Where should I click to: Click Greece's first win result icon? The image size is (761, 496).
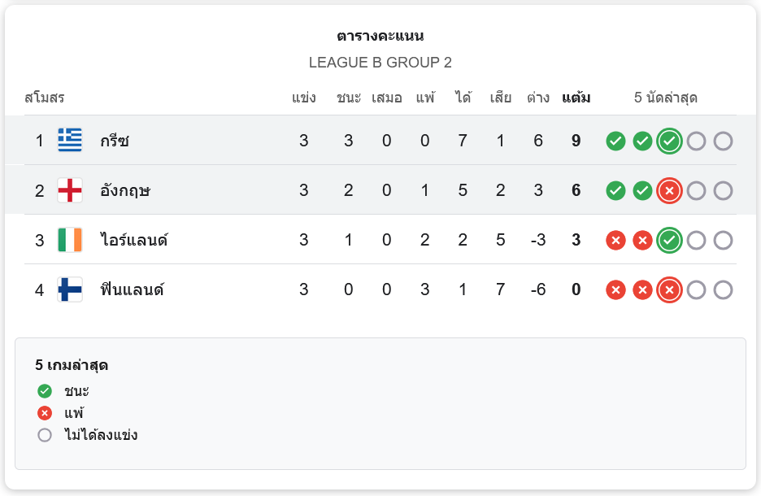(615, 141)
